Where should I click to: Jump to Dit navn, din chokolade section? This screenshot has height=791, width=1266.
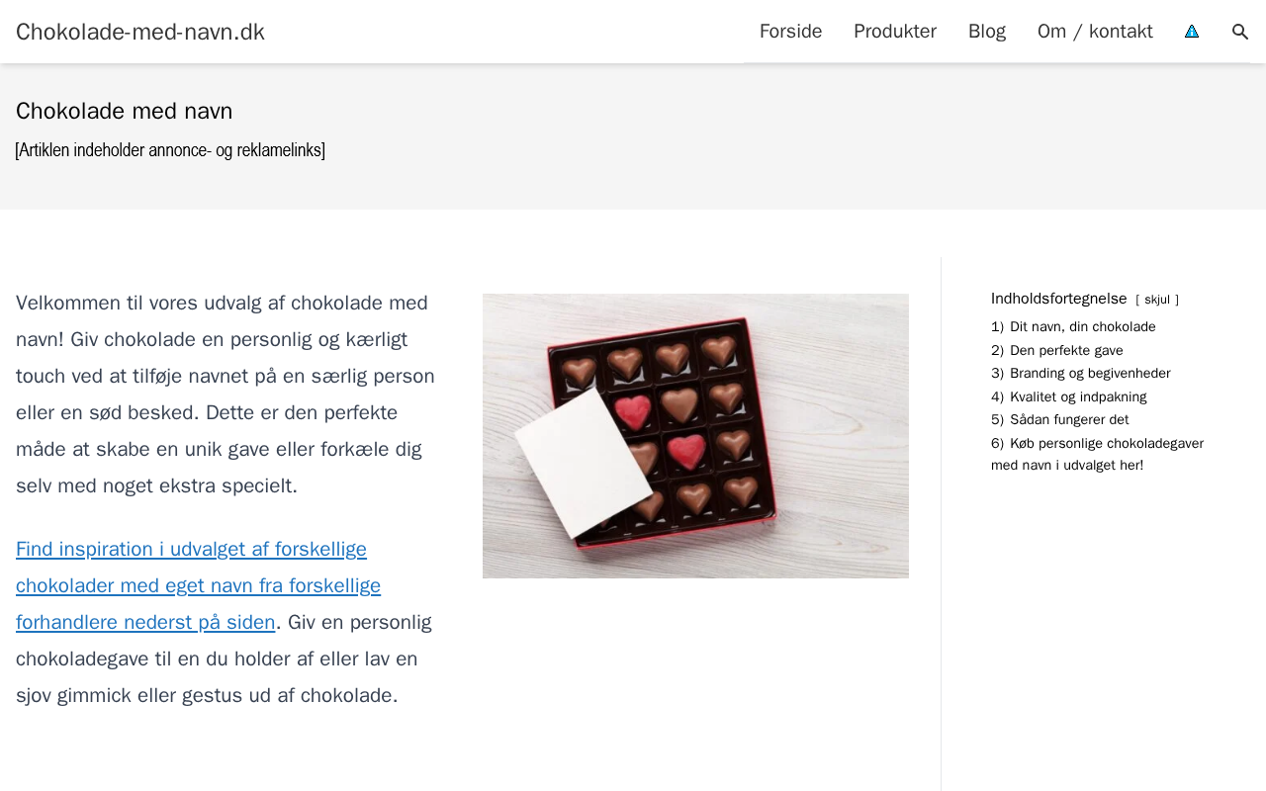pos(1082,327)
